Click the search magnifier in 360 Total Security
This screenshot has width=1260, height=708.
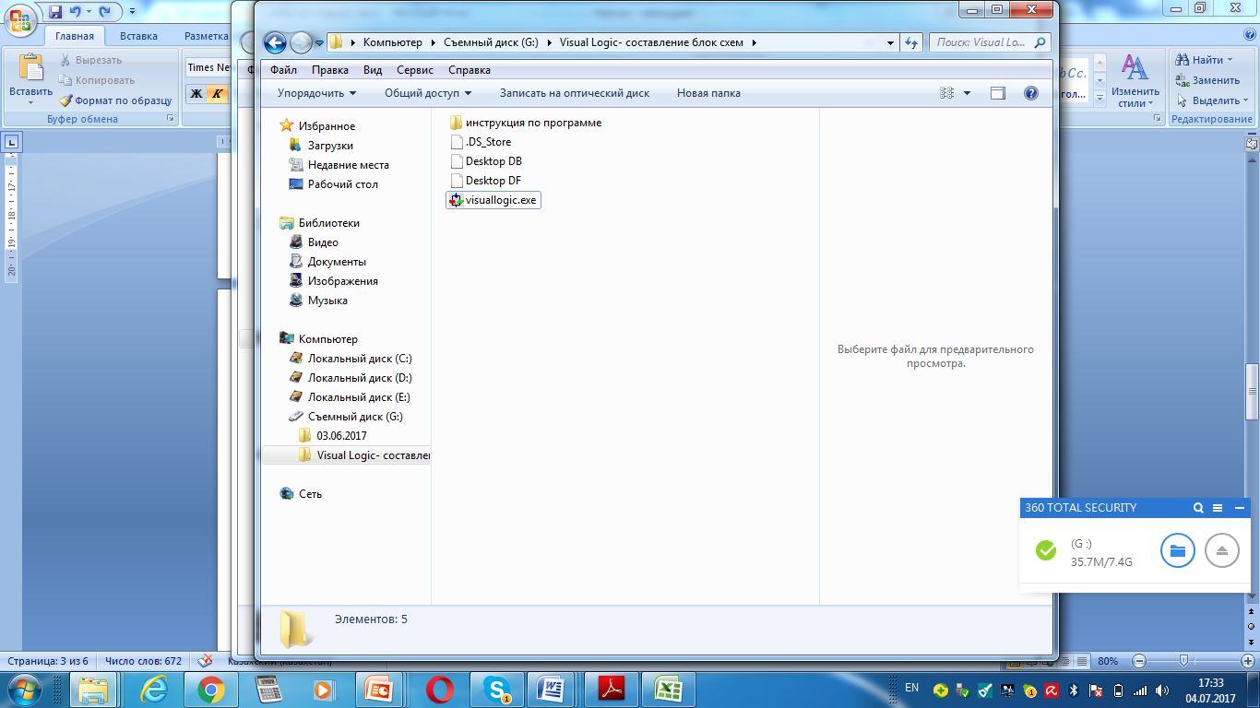1198,508
